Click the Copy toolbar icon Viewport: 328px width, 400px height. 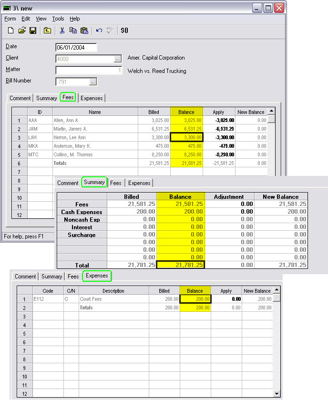[x=73, y=31]
